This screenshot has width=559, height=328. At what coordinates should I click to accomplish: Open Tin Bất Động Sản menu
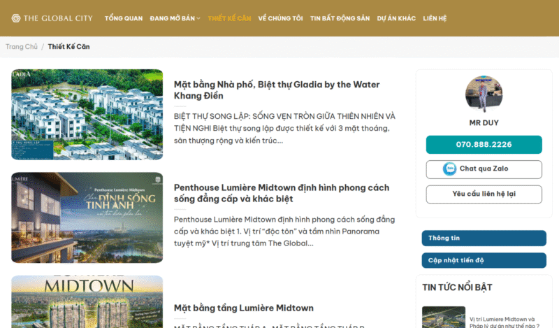(x=340, y=18)
